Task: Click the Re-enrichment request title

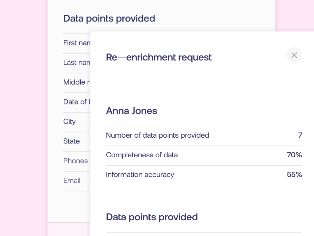Action: tap(159, 57)
